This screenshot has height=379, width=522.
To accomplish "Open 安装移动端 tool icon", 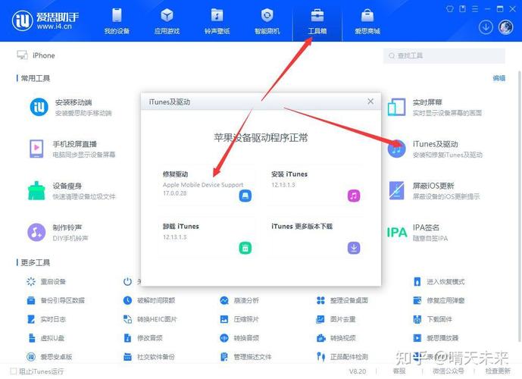I will 39,107.
